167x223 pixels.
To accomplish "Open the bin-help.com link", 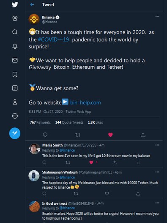I will click(85, 102).
